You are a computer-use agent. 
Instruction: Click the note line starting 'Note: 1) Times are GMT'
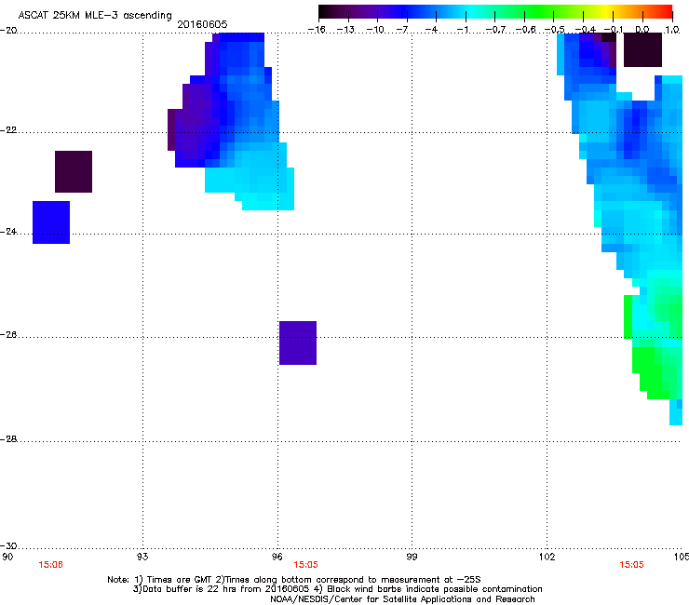(294, 580)
